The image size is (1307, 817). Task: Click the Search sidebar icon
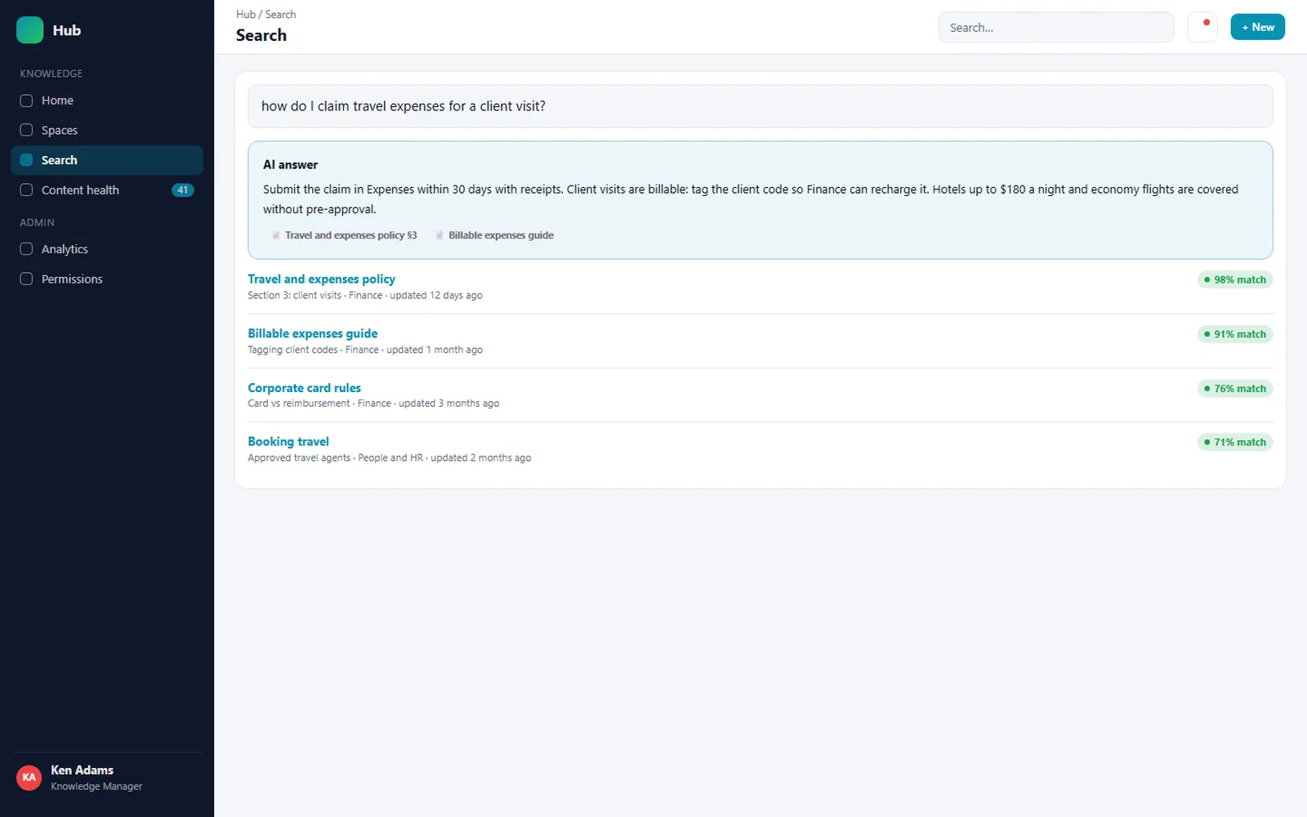(26, 160)
